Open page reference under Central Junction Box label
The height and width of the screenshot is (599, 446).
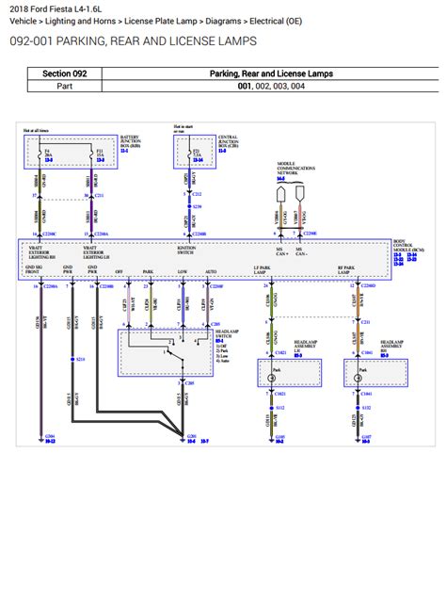222,151
